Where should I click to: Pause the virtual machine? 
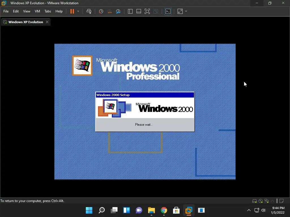coord(72,11)
